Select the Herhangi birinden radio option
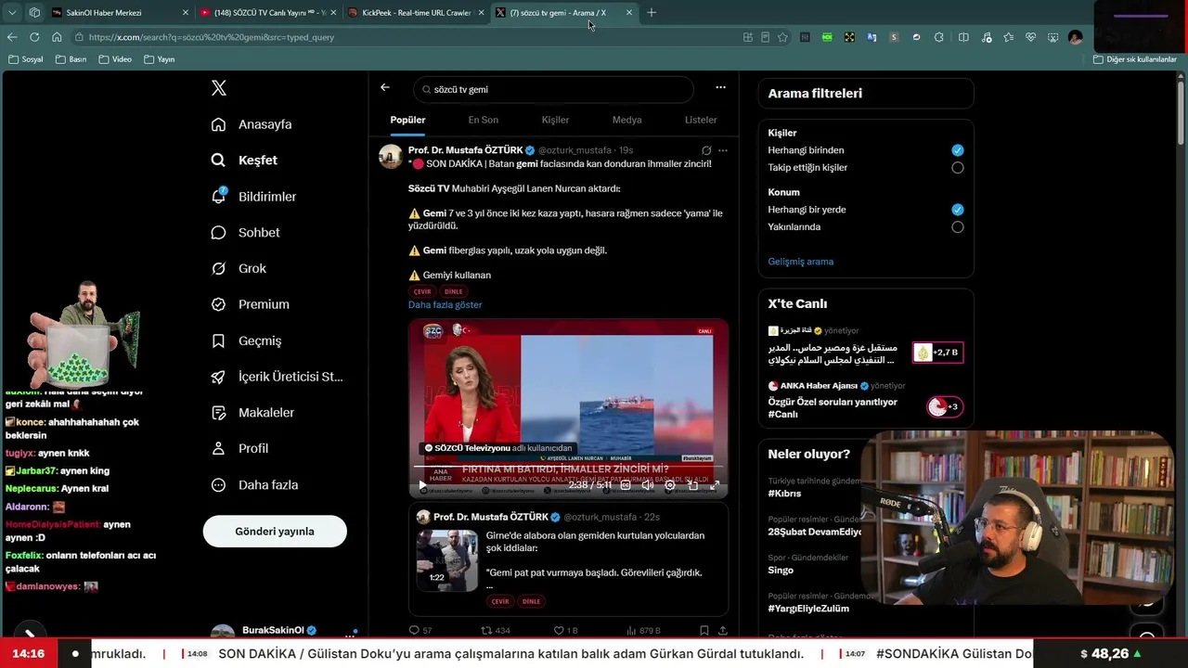1188x668 pixels. (958, 150)
